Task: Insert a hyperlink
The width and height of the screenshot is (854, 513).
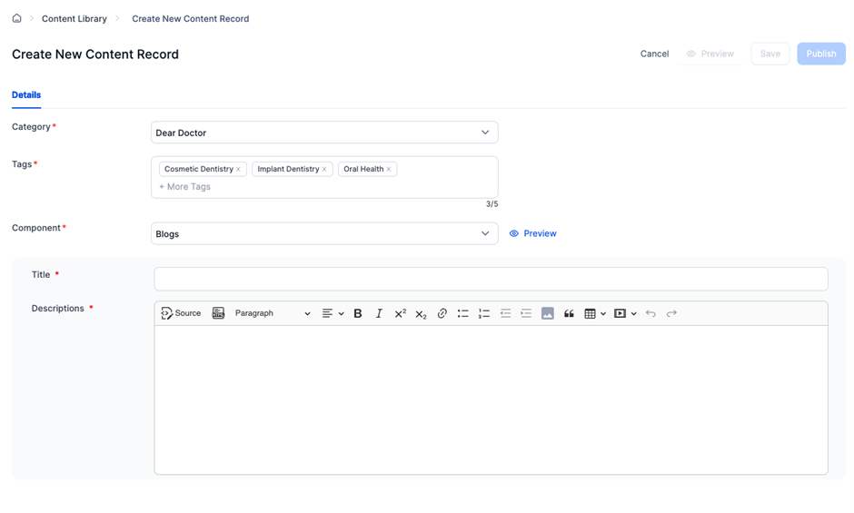Action: click(x=442, y=313)
